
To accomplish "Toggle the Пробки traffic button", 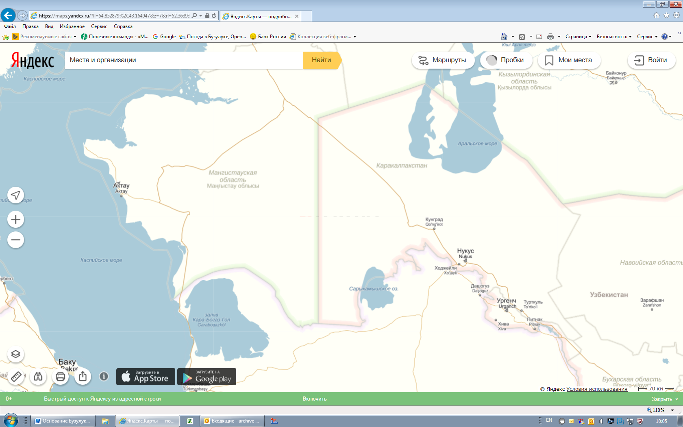I will [506, 60].
